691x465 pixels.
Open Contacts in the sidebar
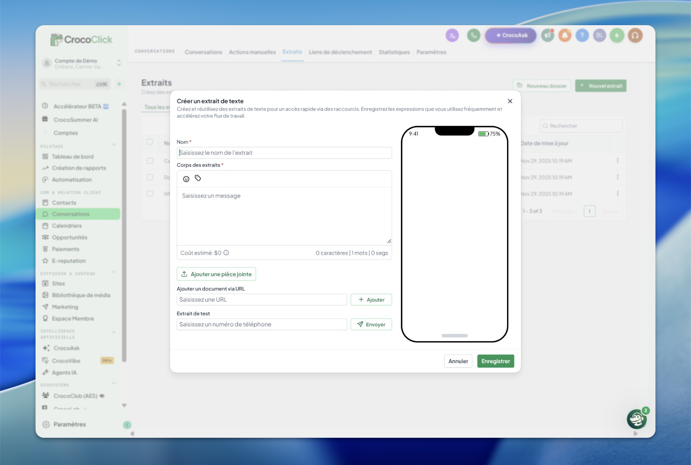pos(64,203)
